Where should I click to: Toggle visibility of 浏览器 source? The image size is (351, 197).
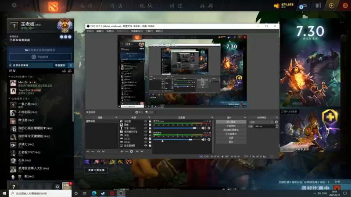(x=146, y=121)
